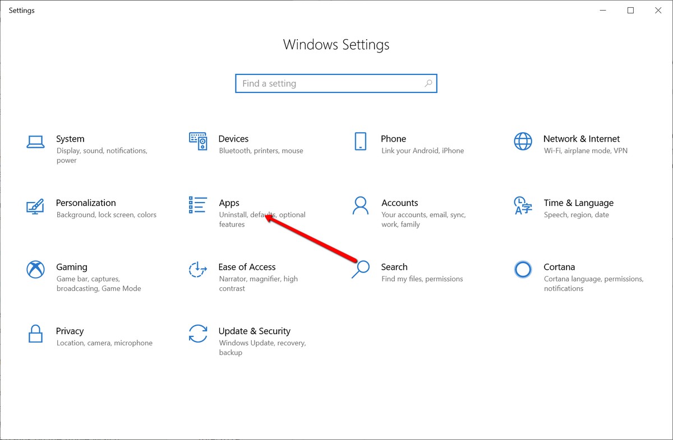Click the System laptop icon
This screenshot has height=440, width=673.
click(x=35, y=142)
